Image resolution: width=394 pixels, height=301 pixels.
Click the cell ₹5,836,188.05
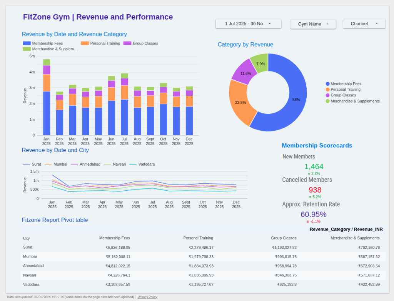click(x=118, y=248)
